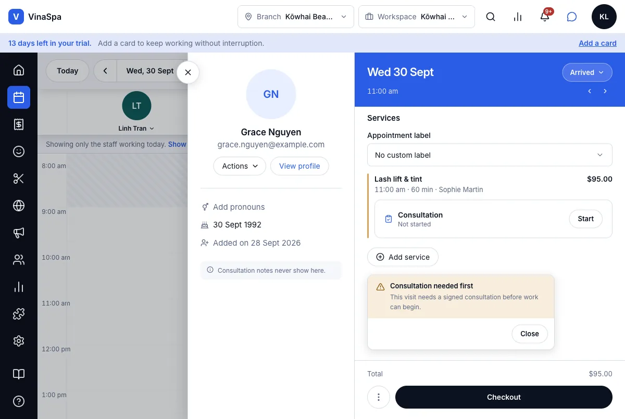
Task: Expand the Arrived status dropdown
Action: click(x=587, y=72)
